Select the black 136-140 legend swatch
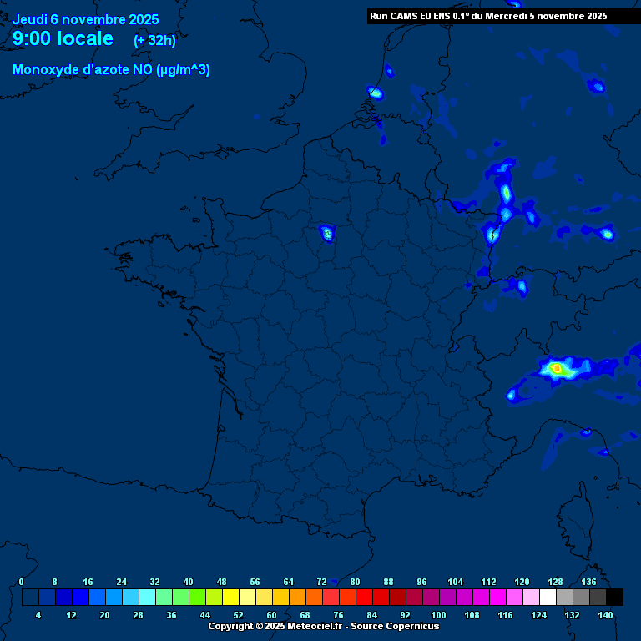This screenshot has height=641, width=641. 614,597
